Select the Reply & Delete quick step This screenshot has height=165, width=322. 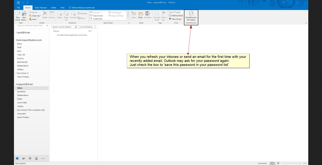pos(116,16)
